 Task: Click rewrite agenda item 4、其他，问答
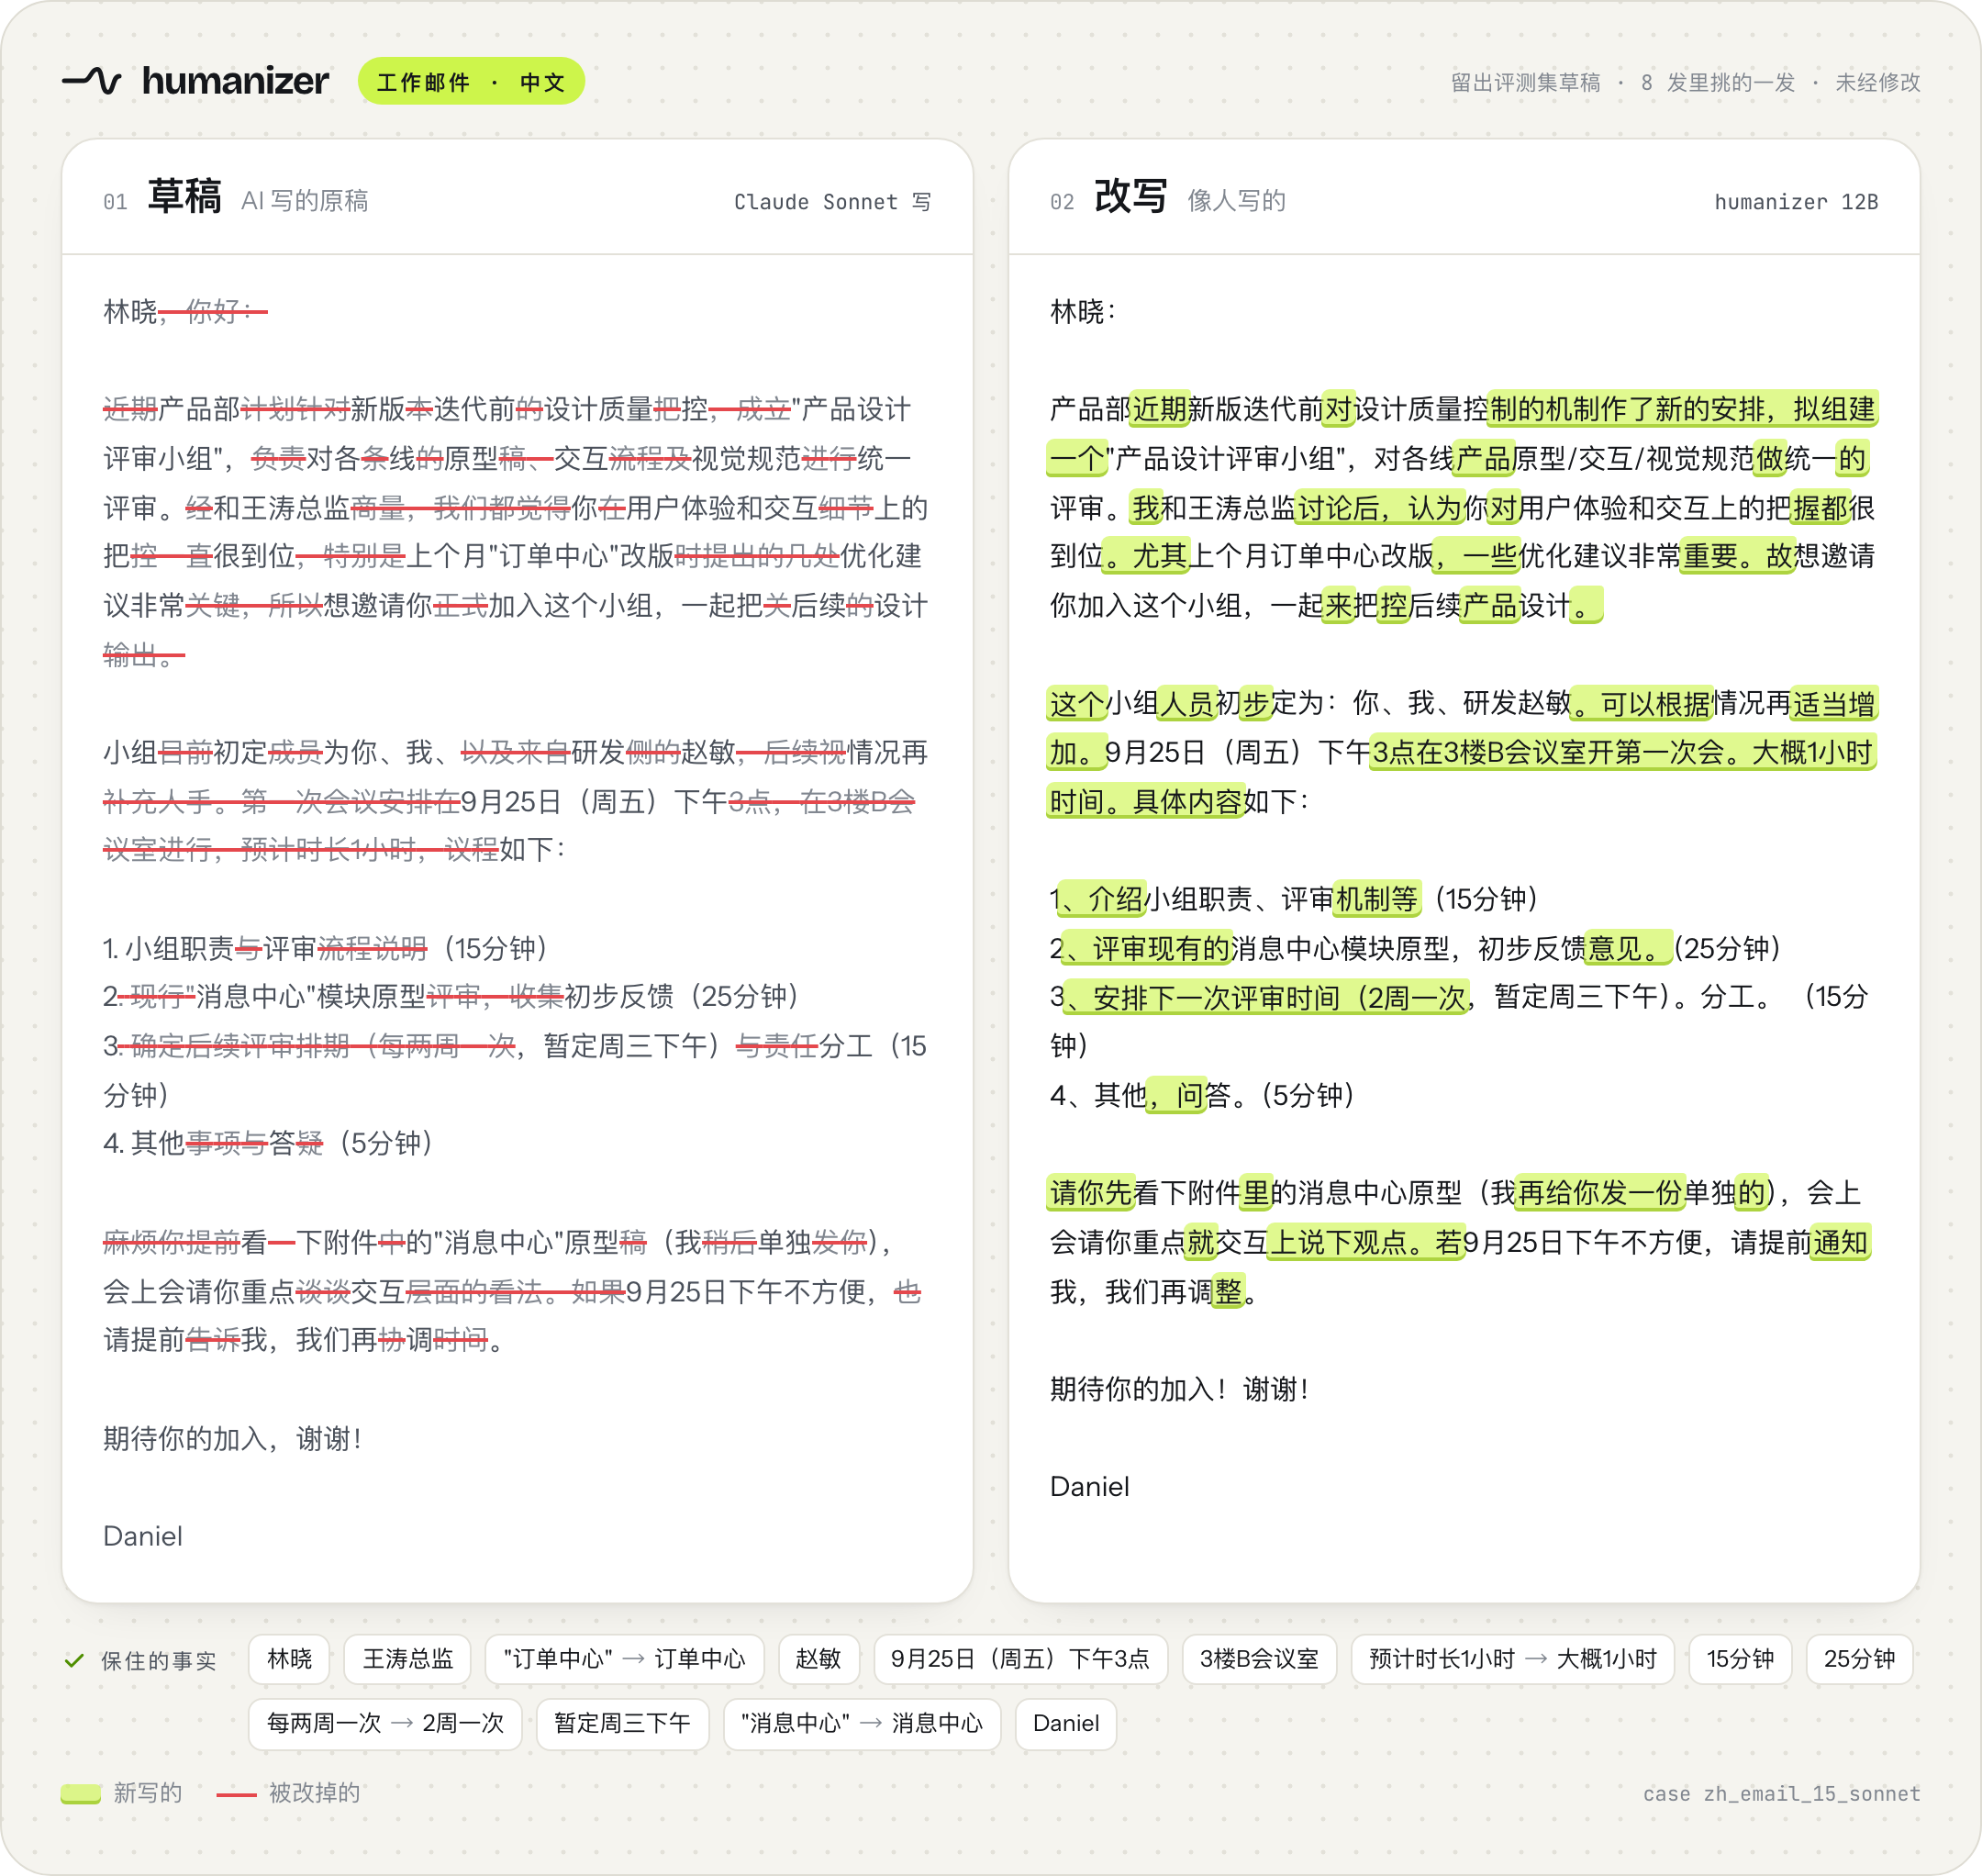coord(1203,1095)
